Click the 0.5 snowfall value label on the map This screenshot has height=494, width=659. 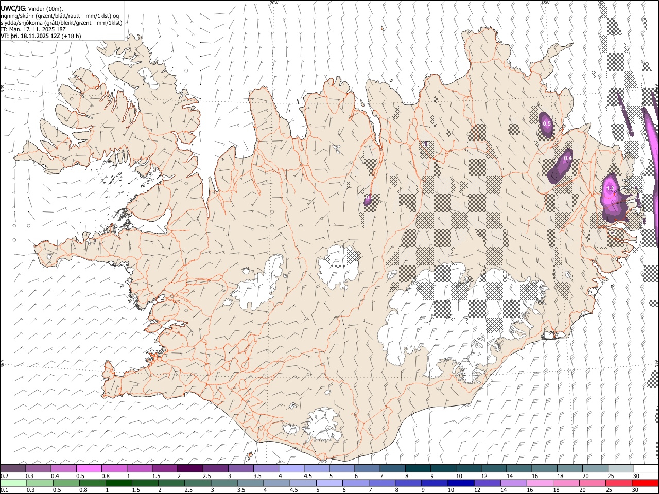point(547,123)
